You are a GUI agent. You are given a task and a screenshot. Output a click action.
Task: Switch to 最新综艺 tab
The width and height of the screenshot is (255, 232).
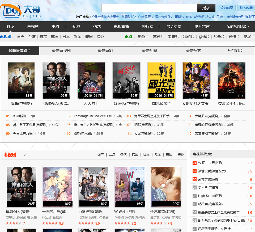pos(194,51)
